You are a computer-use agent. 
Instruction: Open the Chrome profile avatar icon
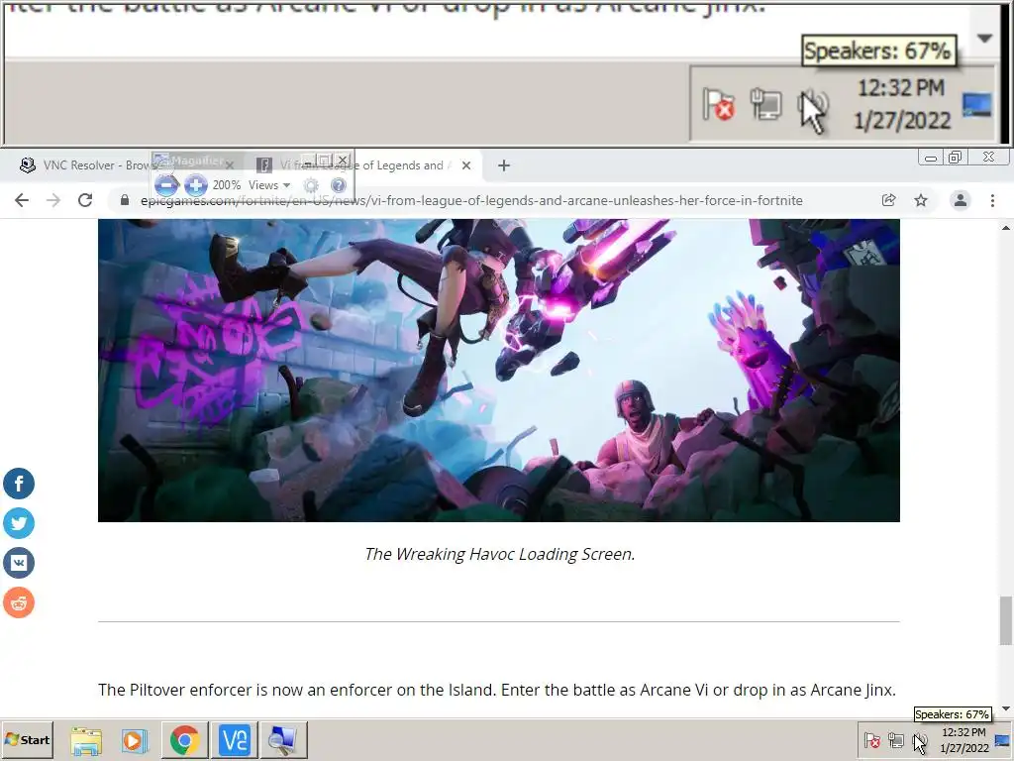(x=961, y=200)
